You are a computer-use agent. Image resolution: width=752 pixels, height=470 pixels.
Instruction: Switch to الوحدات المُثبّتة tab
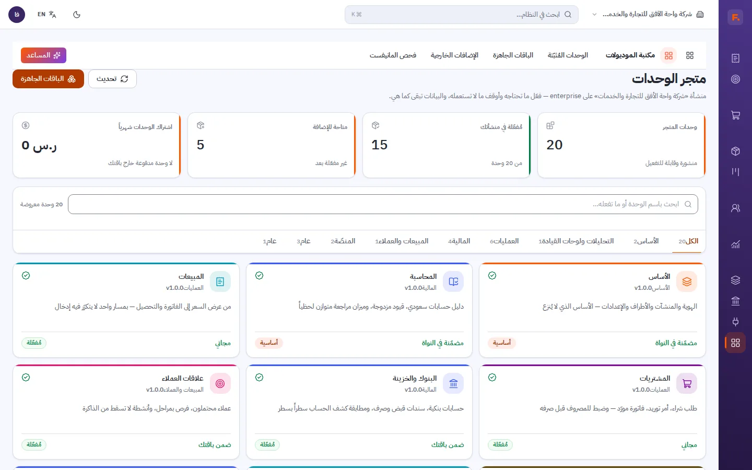(568, 55)
